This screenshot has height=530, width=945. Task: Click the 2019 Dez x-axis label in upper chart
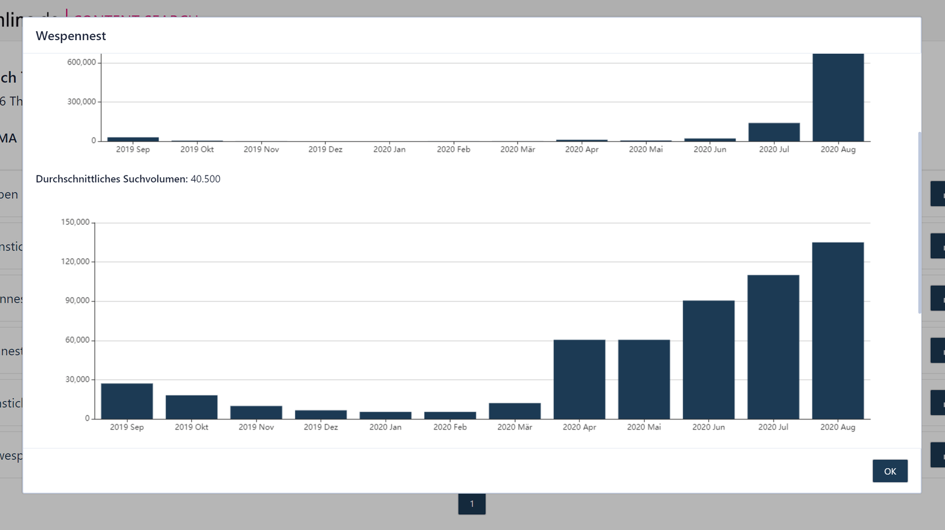pos(326,149)
